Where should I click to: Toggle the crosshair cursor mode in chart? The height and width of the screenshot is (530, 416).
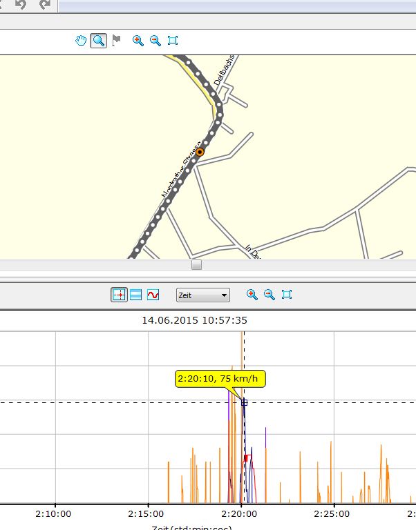pos(119,295)
